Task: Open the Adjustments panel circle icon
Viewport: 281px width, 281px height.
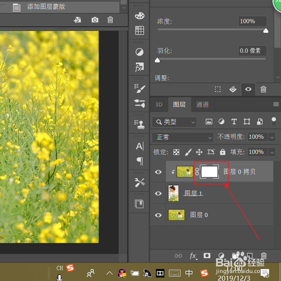Action: coord(139,52)
